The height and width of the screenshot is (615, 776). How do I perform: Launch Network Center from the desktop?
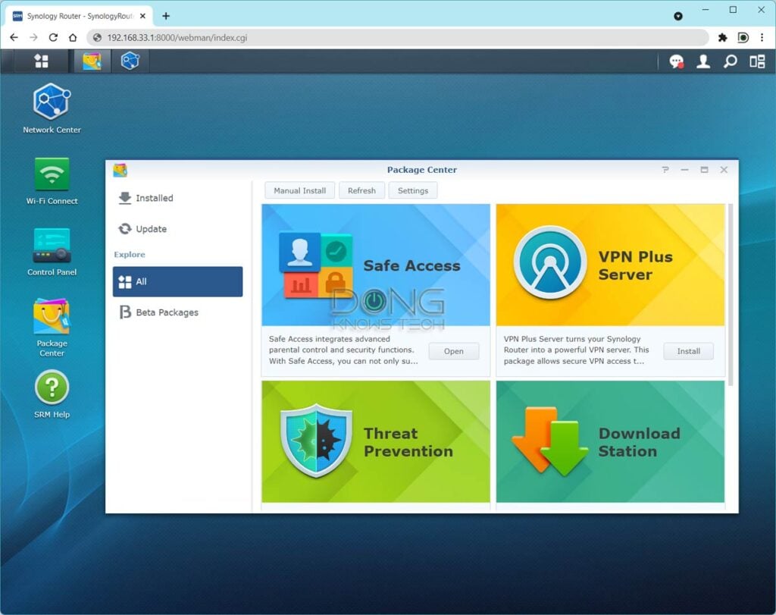[x=52, y=108]
